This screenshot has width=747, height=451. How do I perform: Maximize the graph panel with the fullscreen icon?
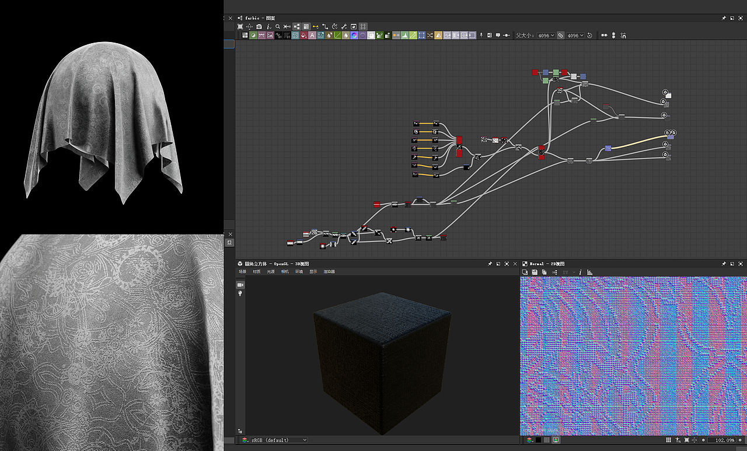point(740,18)
